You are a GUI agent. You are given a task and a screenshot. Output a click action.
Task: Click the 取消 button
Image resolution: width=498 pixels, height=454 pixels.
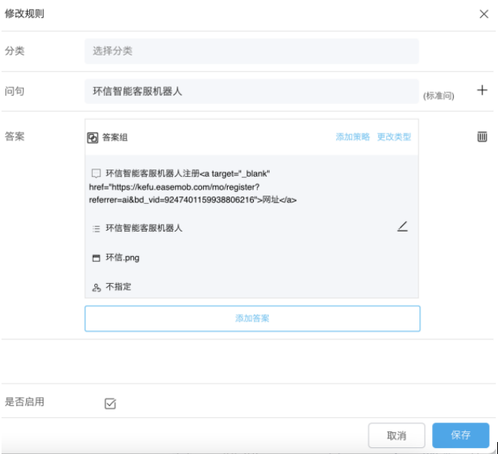click(396, 435)
